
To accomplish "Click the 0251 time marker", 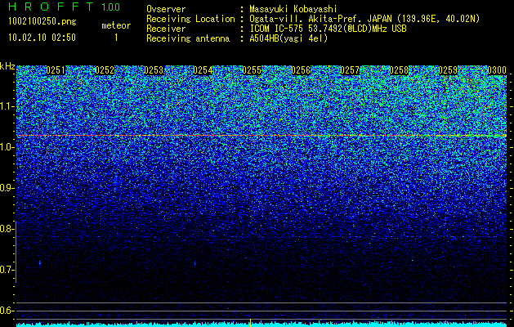I will (56, 70).
